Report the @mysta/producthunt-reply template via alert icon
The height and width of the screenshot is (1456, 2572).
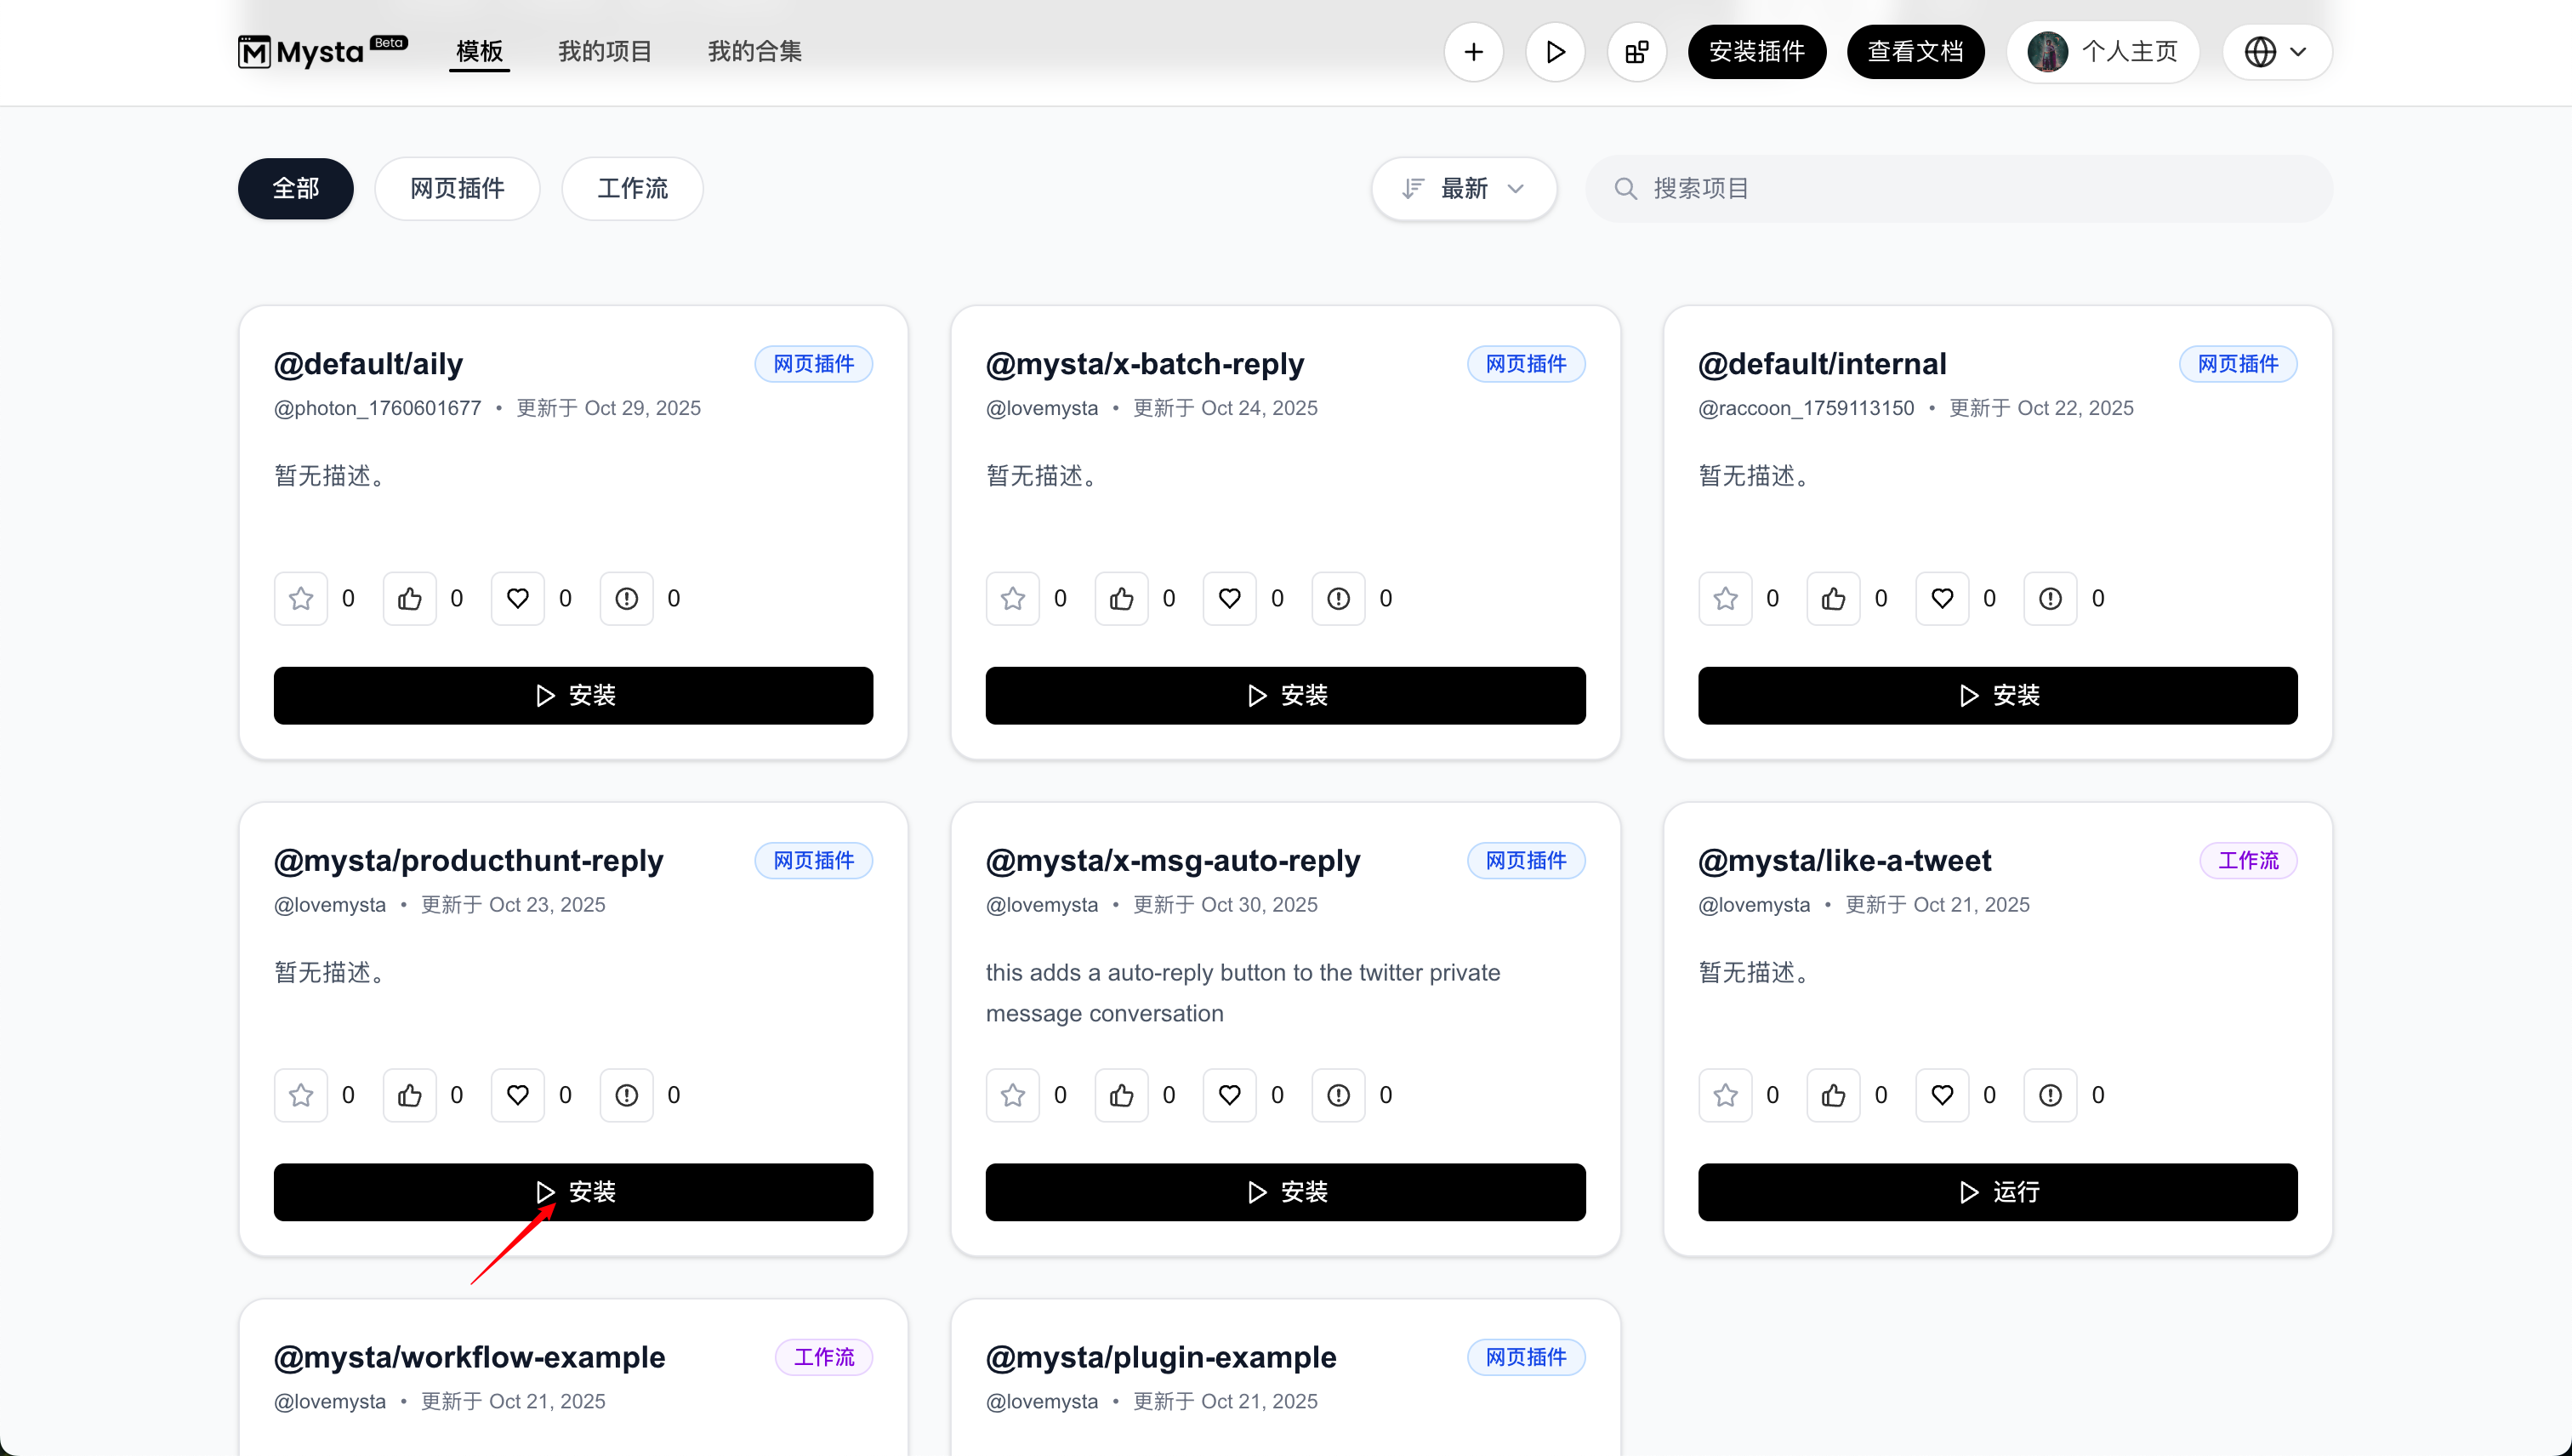(x=626, y=1095)
